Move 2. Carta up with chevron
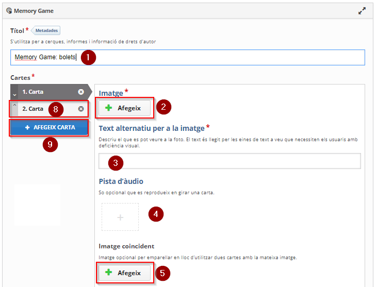The image size is (377, 287). (x=14, y=105)
